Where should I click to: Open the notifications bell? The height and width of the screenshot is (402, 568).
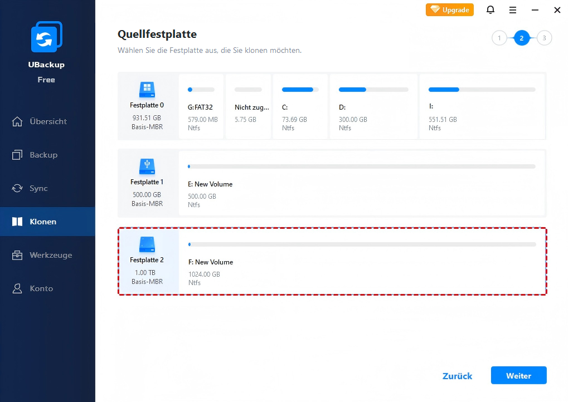(x=491, y=10)
